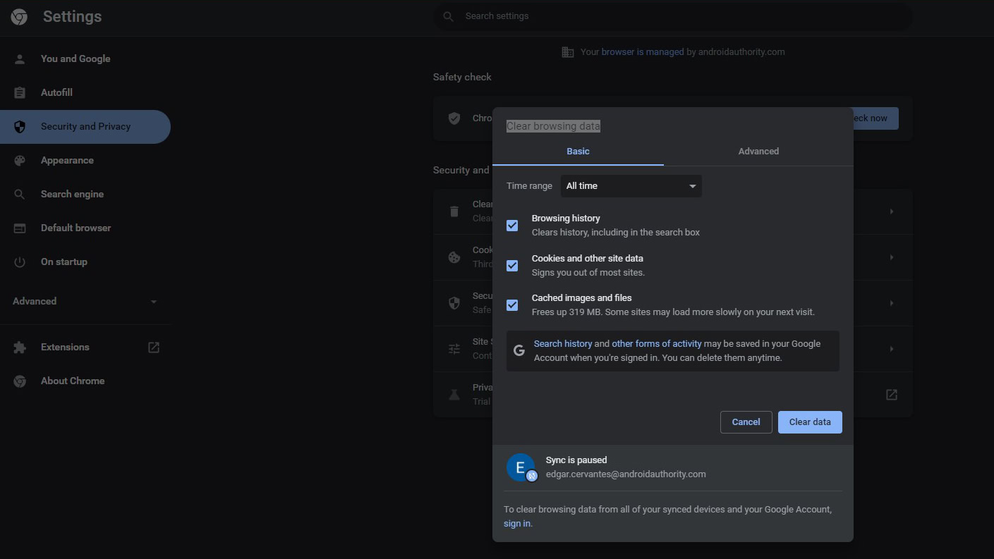Open the Time range dropdown

pos(631,186)
